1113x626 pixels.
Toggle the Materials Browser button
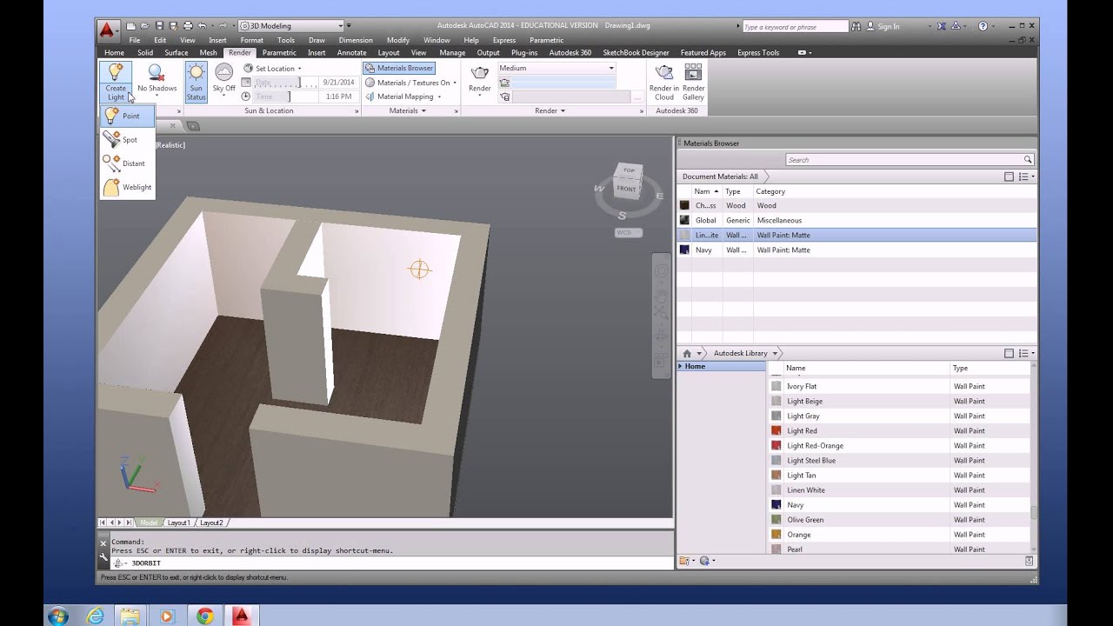[399, 68]
